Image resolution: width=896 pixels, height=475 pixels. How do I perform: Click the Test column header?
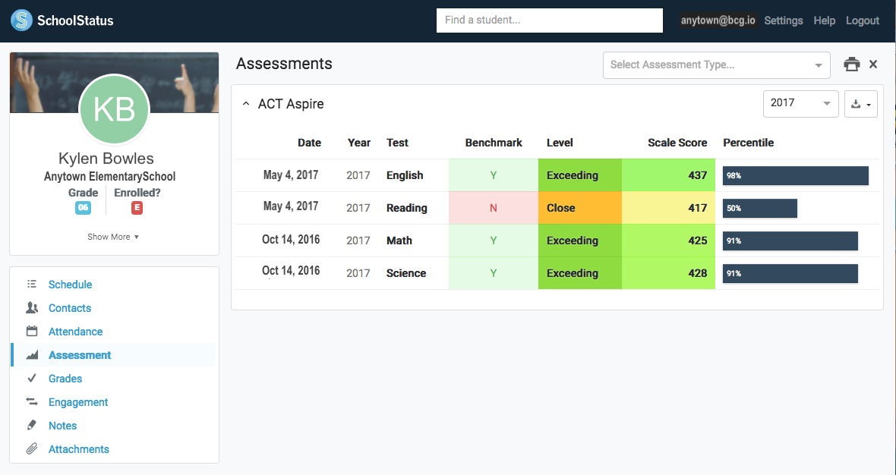[x=397, y=143]
